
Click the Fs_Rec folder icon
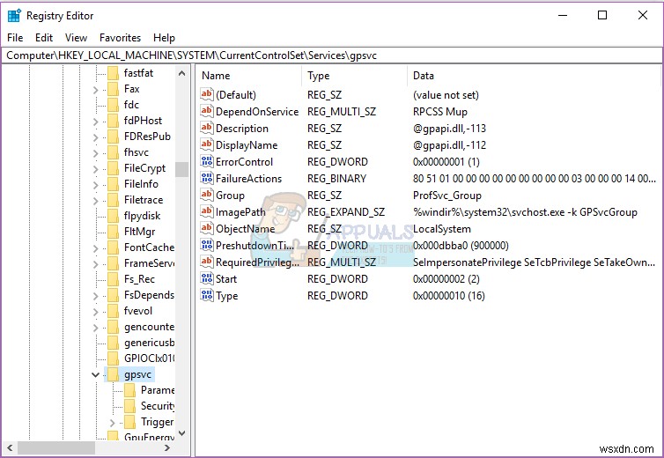tap(113, 279)
